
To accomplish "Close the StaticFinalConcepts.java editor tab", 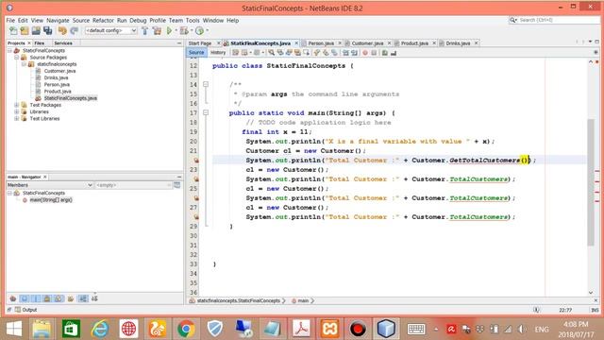I will (296, 43).
